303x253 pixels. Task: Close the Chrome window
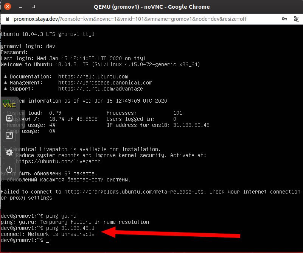tap(7, 6)
